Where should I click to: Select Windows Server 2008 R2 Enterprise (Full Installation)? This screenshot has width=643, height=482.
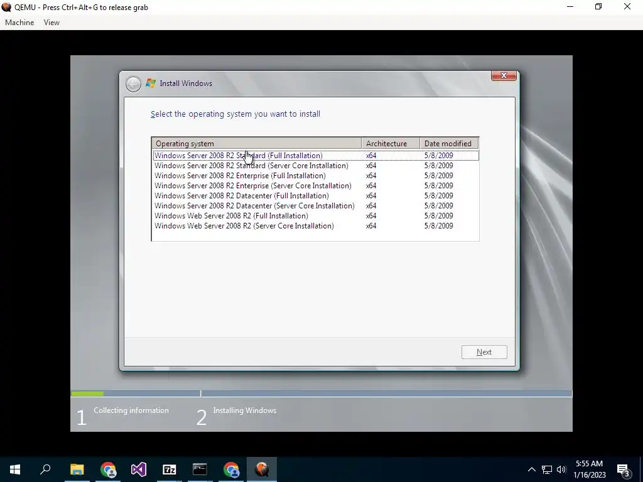coord(316,176)
